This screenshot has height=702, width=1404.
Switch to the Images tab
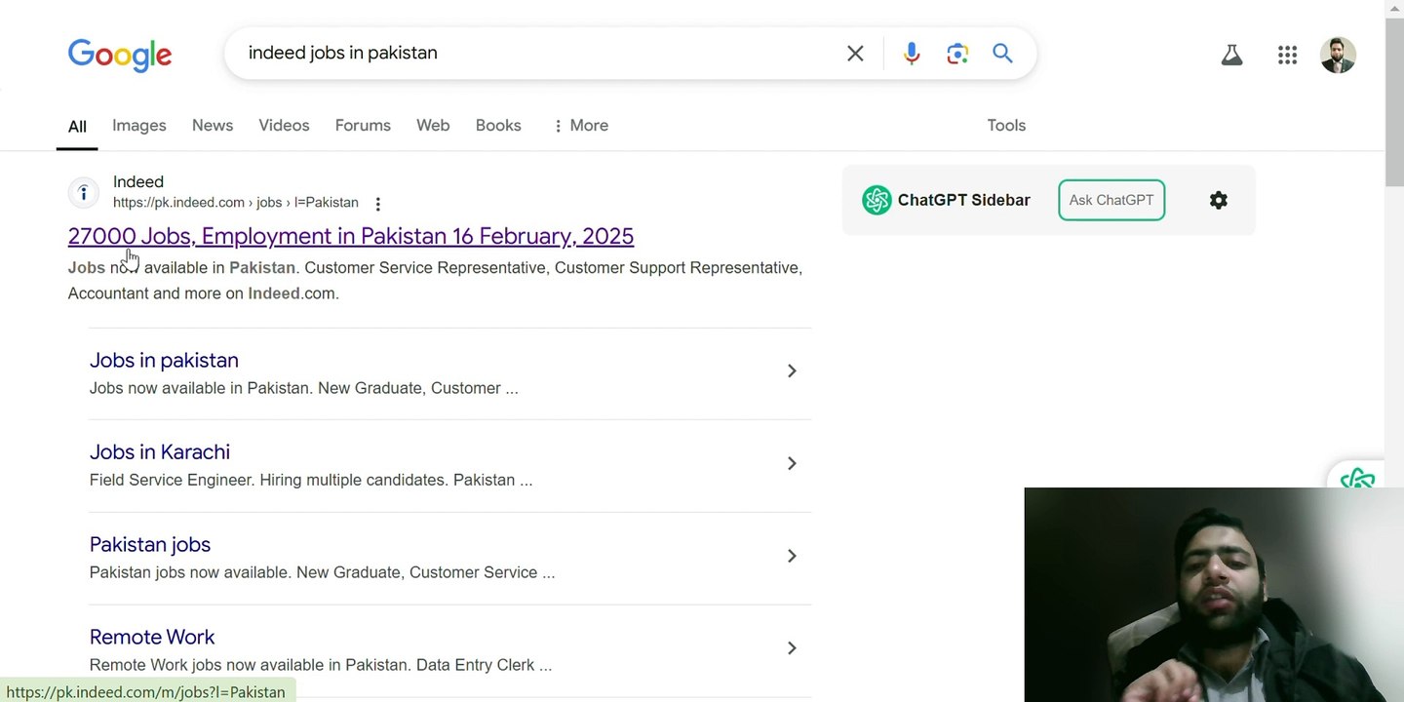pyautogui.click(x=139, y=125)
